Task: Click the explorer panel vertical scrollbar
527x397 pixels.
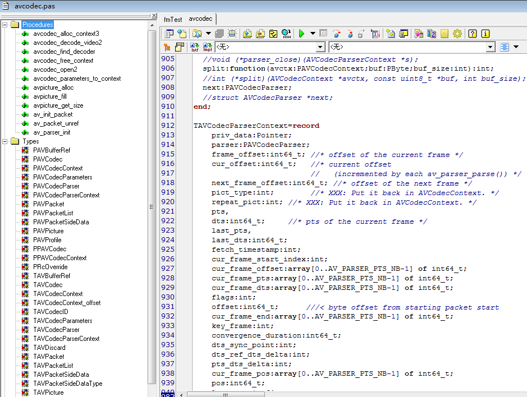Action: pos(152,206)
